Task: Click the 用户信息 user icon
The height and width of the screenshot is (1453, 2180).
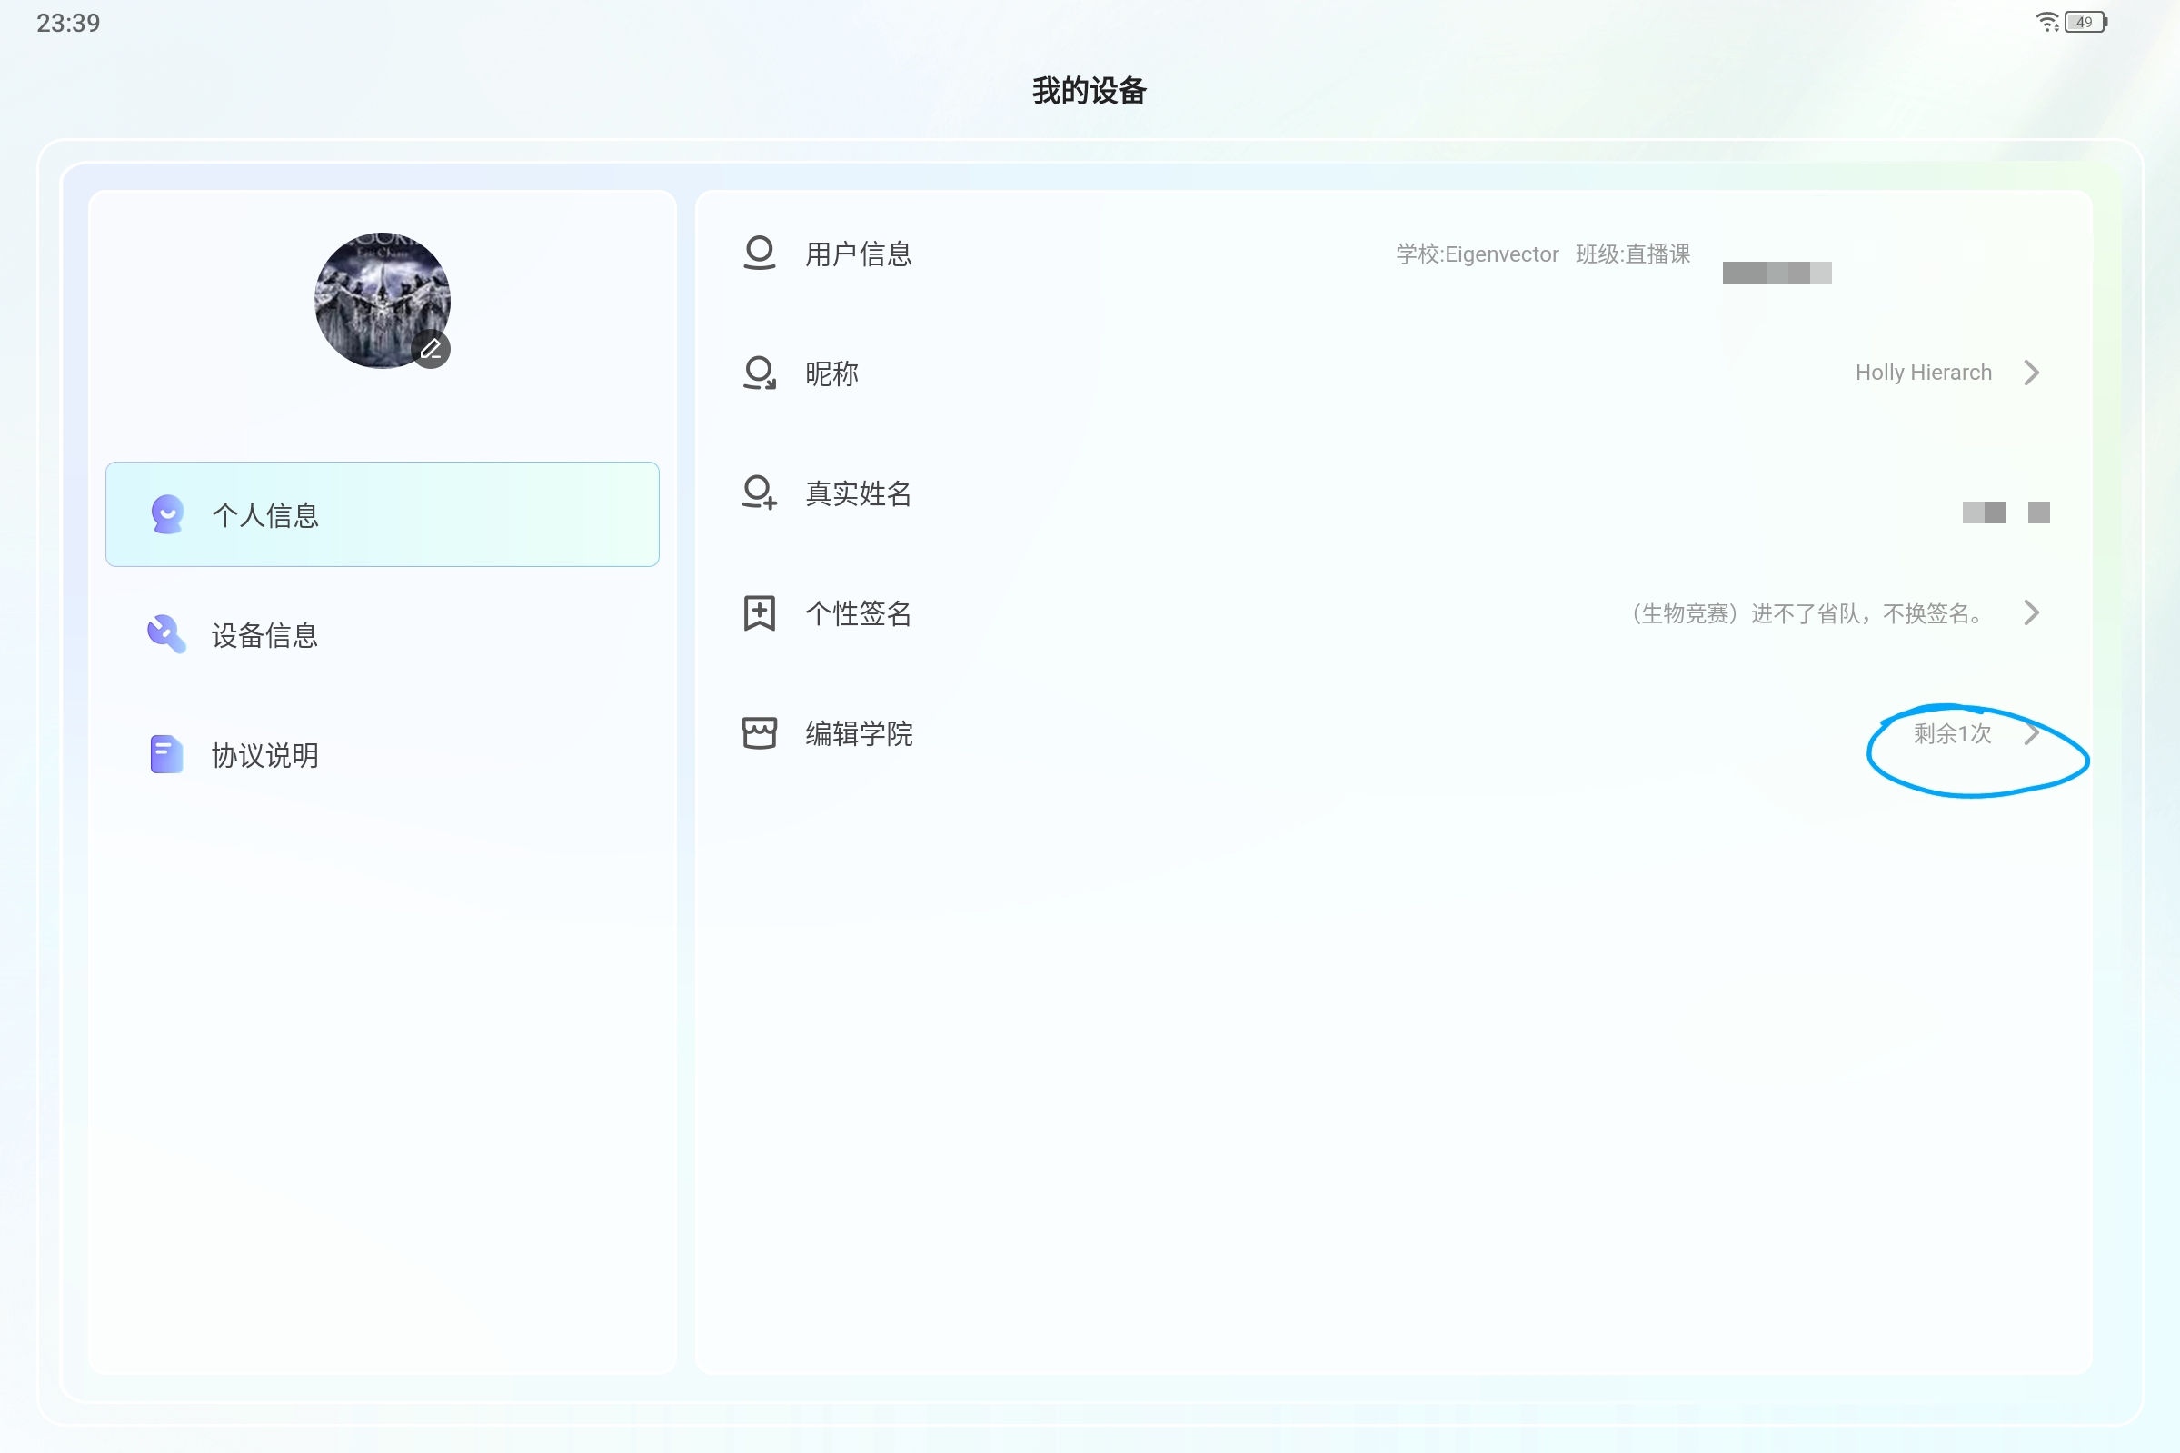Action: (759, 253)
